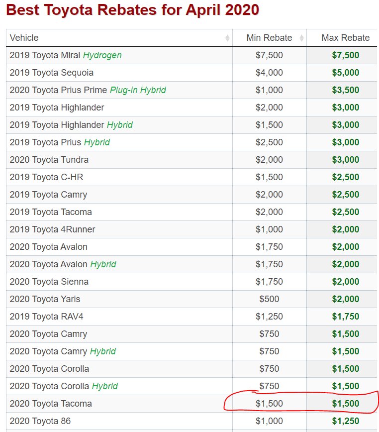This screenshot has width=379, height=432.
Task: Click the circled 2020 Toyota Tacoma row
Action: pos(191,404)
